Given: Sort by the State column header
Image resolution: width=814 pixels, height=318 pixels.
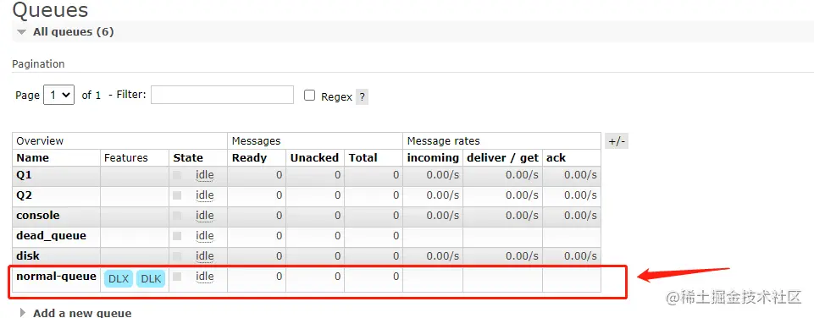Looking at the screenshot, I should point(188,157).
